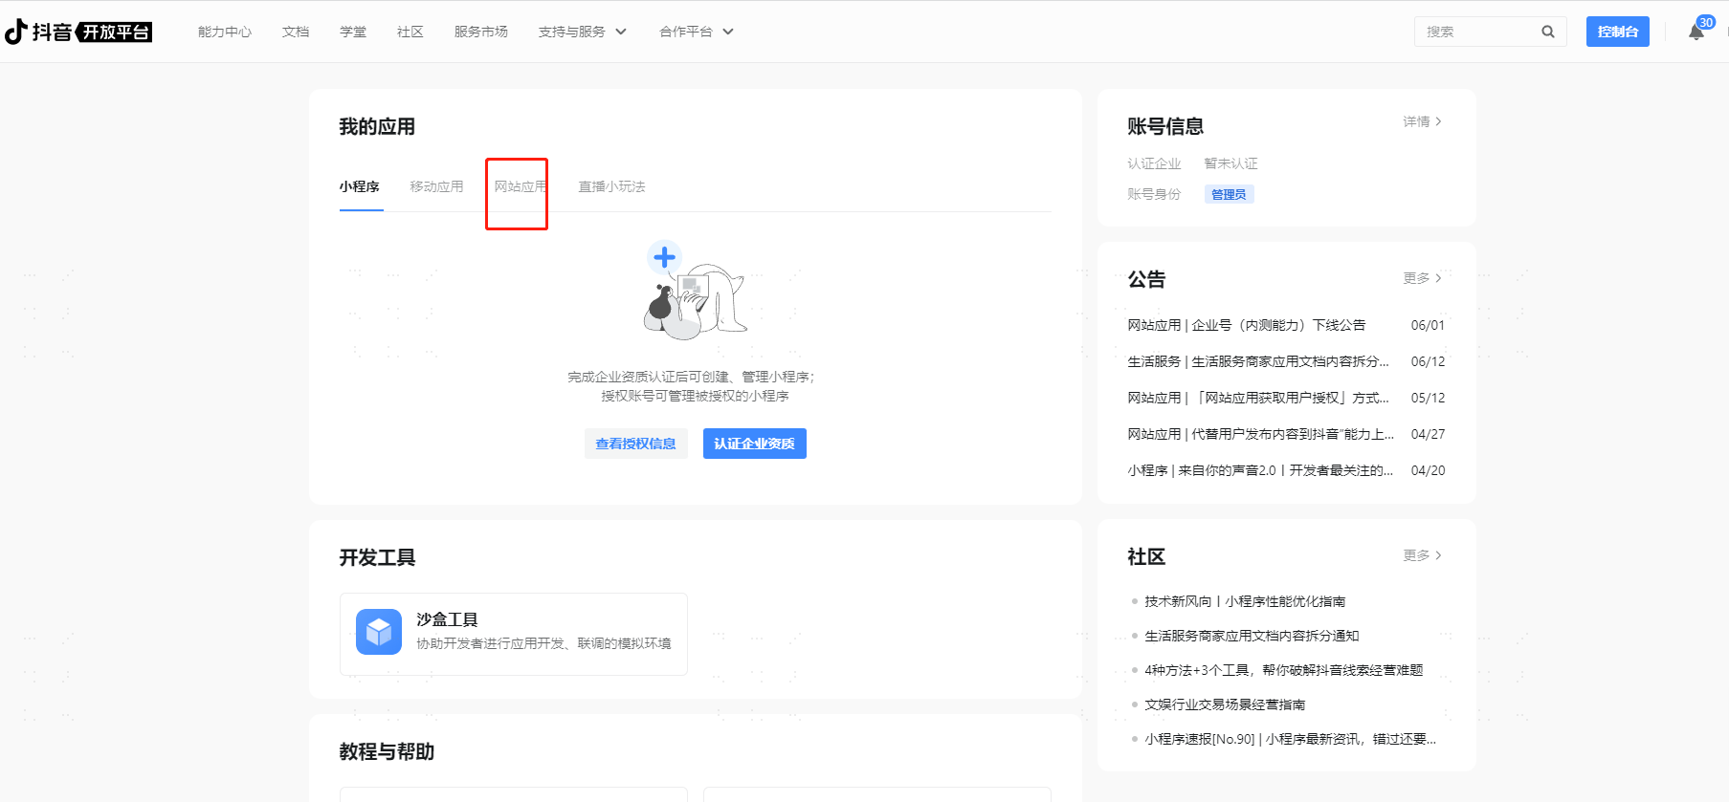Open the 能力中心 menu
Image resolution: width=1729 pixels, height=802 pixels.
[225, 32]
